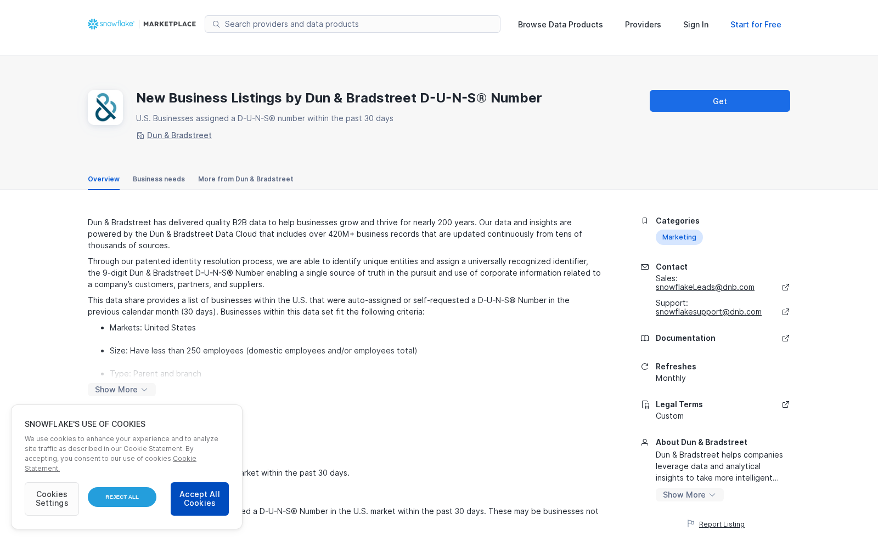Click the Report Listing link
This screenshot has height=548, width=878.
point(722,524)
